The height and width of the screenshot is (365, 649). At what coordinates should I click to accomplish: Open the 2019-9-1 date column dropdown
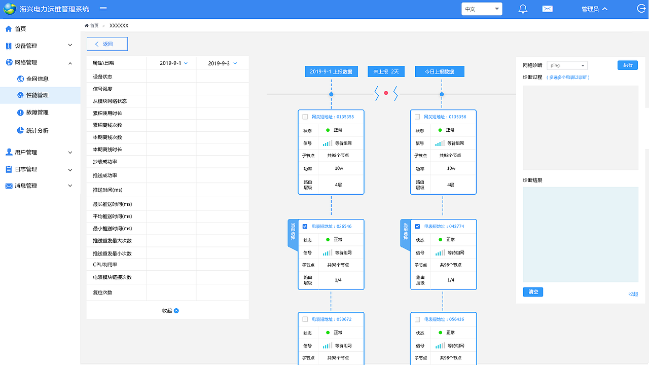click(x=174, y=63)
